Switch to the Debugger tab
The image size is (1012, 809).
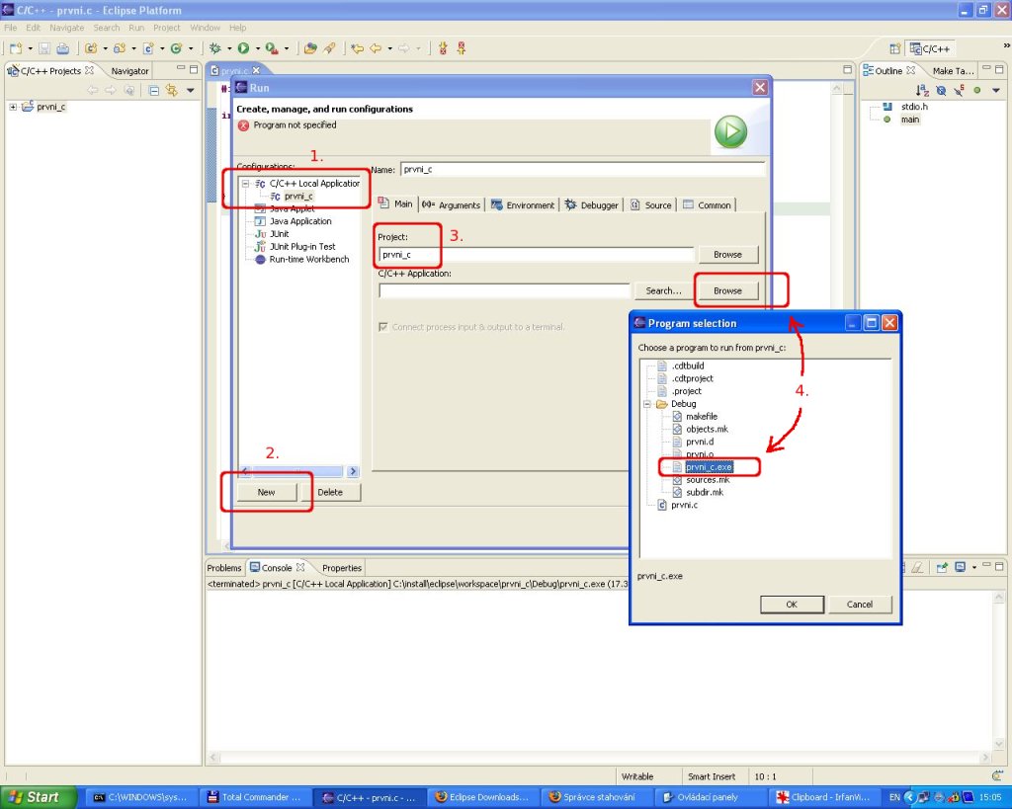click(591, 204)
